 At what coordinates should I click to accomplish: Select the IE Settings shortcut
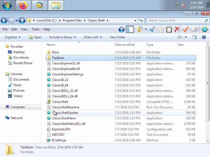tap(121, 140)
